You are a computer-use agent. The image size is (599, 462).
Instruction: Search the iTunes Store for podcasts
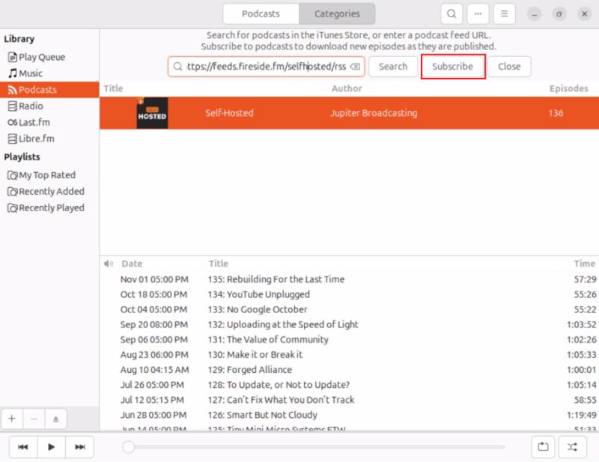point(392,66)
